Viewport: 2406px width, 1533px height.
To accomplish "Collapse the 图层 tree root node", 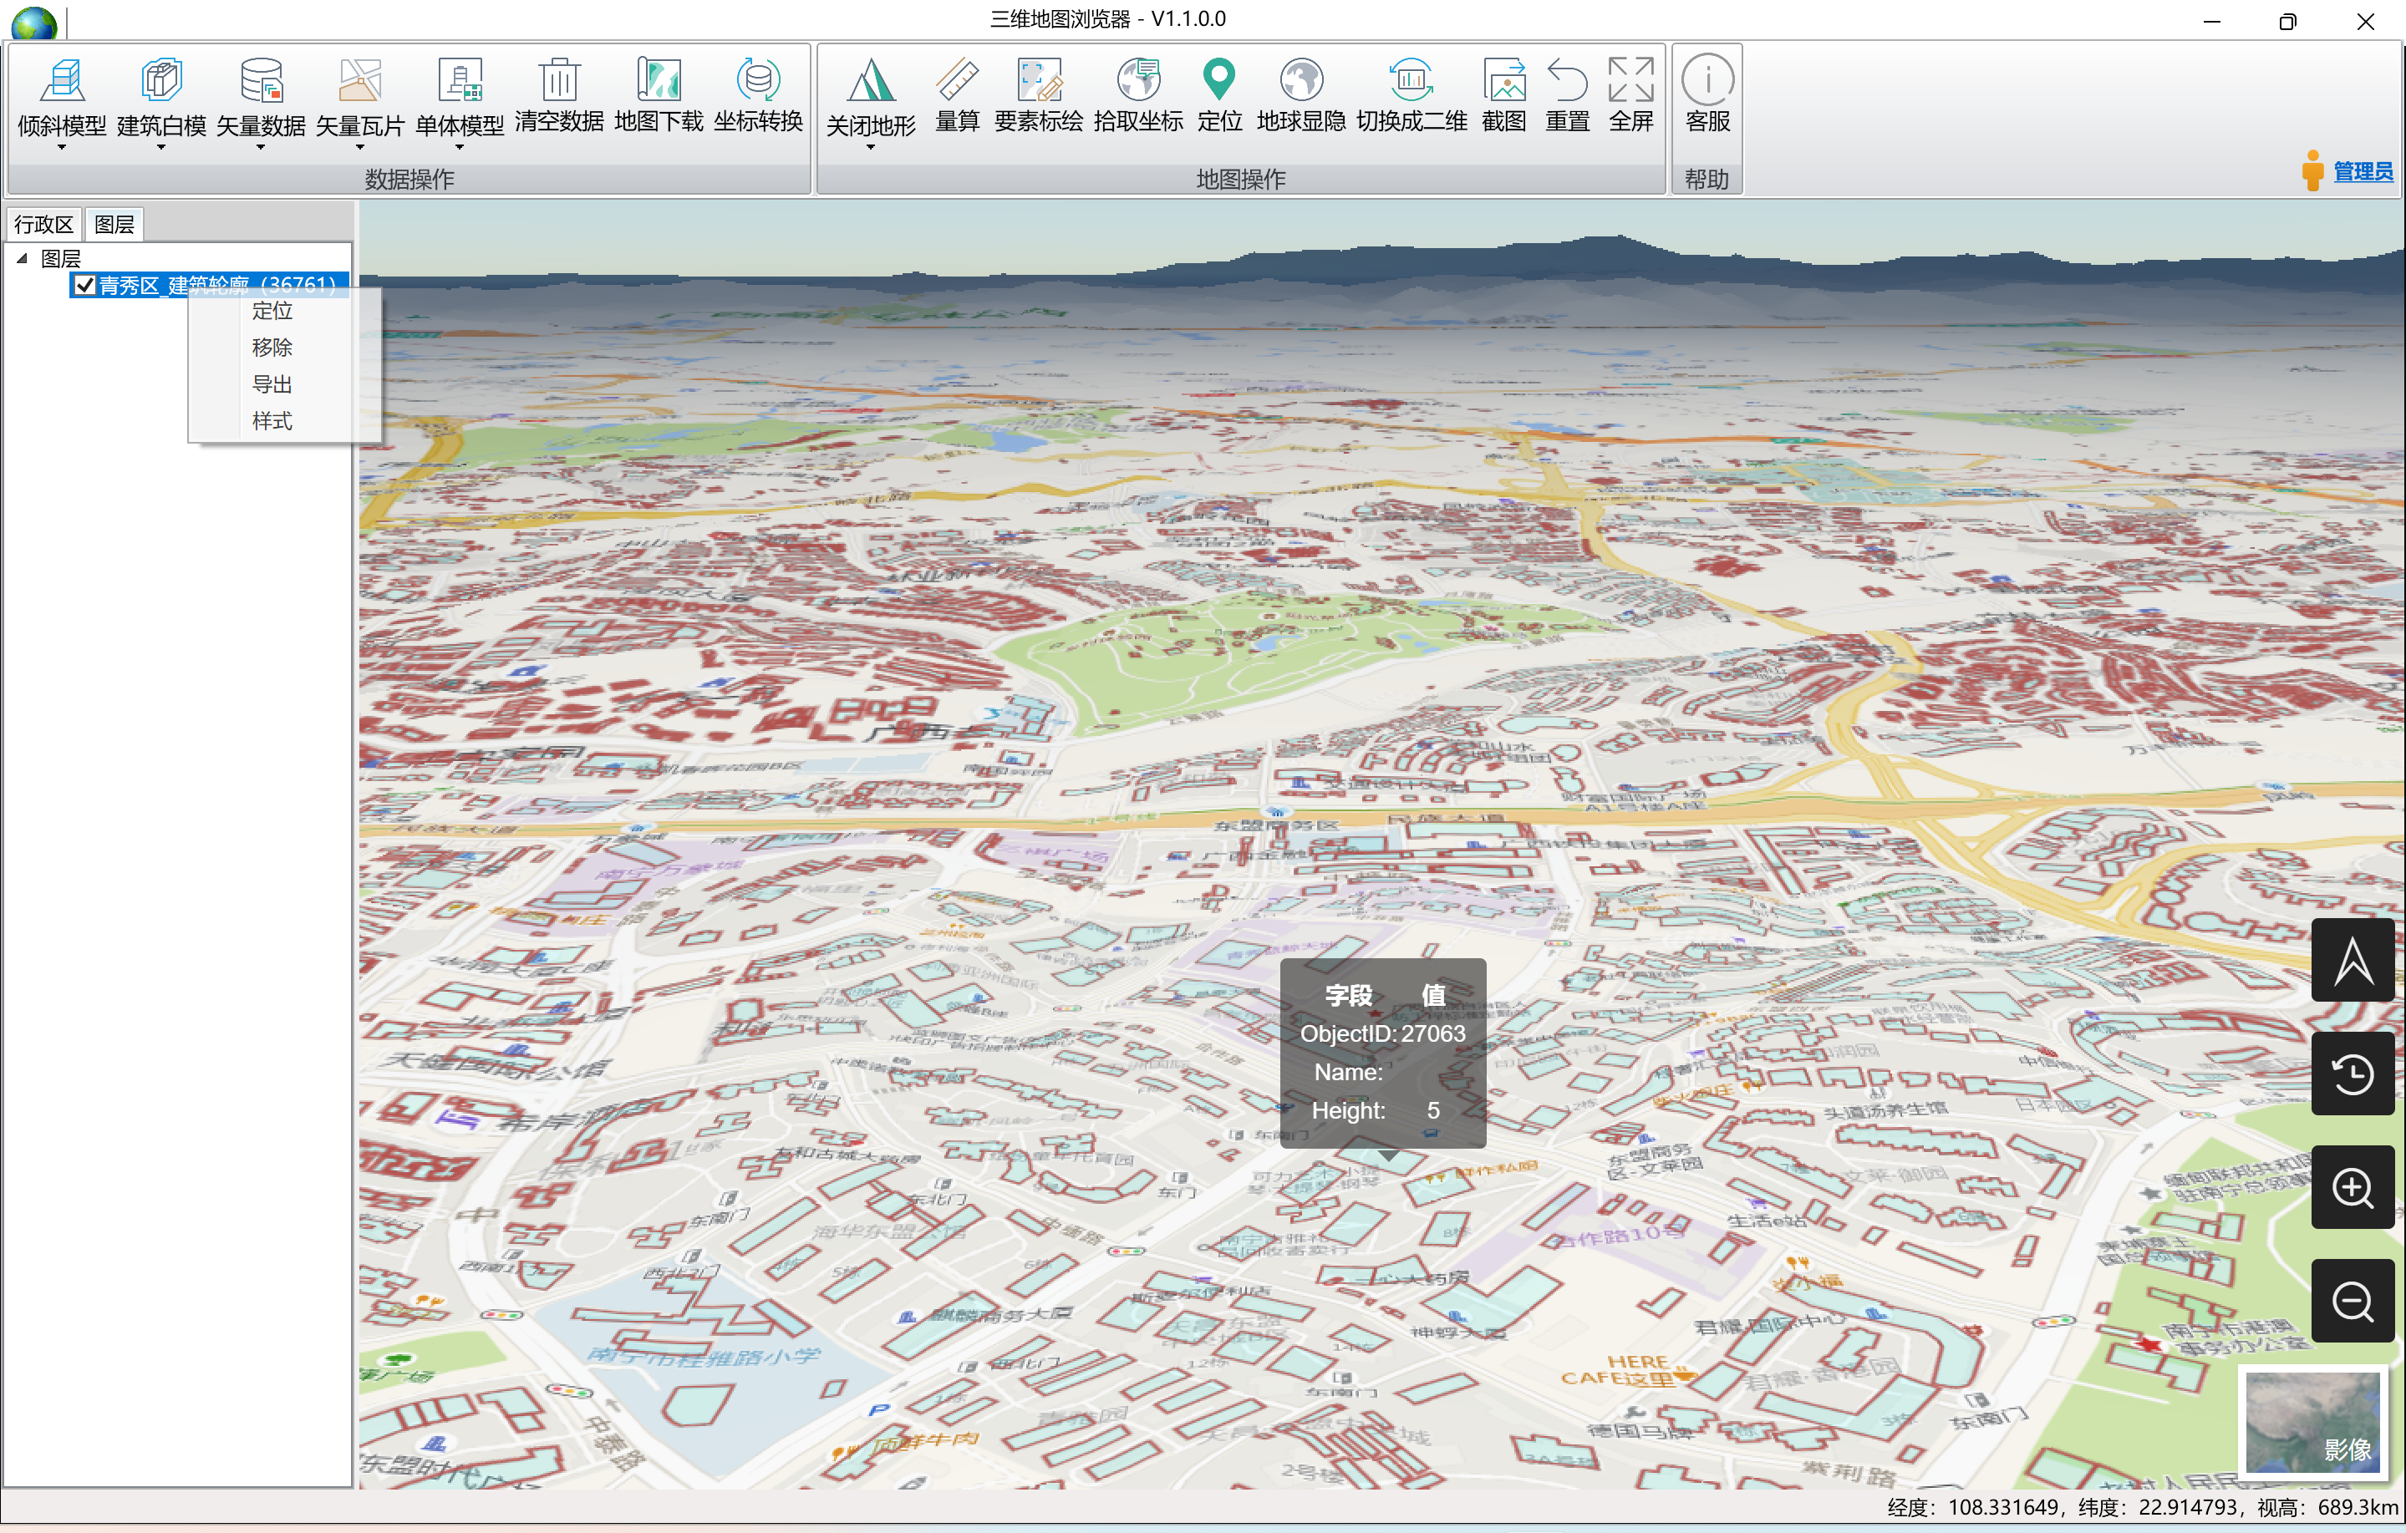I will pos(22,259).
